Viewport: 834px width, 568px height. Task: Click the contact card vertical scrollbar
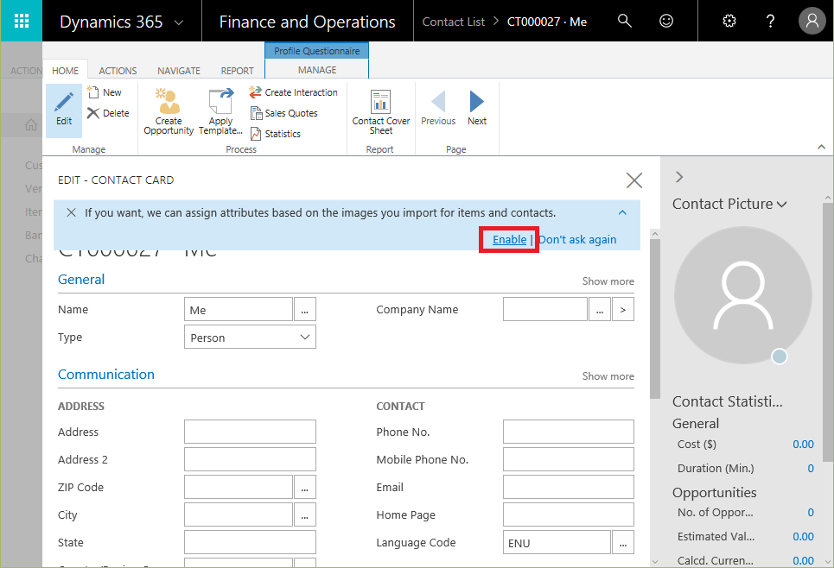click(x=655, y=319)
